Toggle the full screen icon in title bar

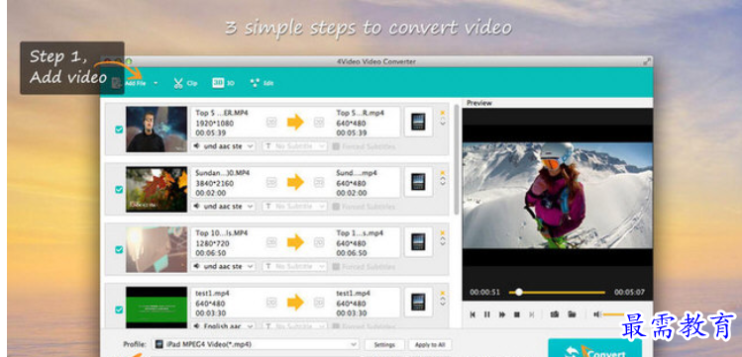pyautogui.click(x=647, y=62)
